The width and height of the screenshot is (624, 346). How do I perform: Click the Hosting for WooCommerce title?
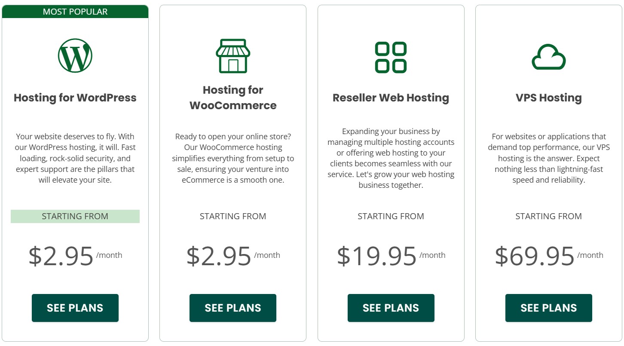(x=232, y=97)
